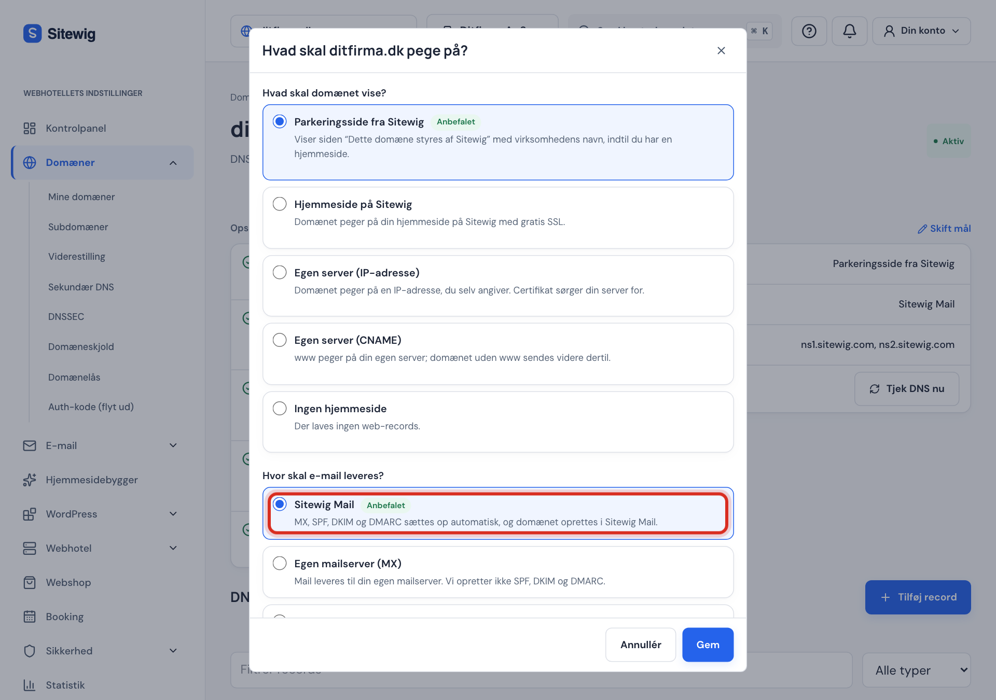Collapse the Domæner section chevron
The image size is (996, 700).
[x=173, y=163]
